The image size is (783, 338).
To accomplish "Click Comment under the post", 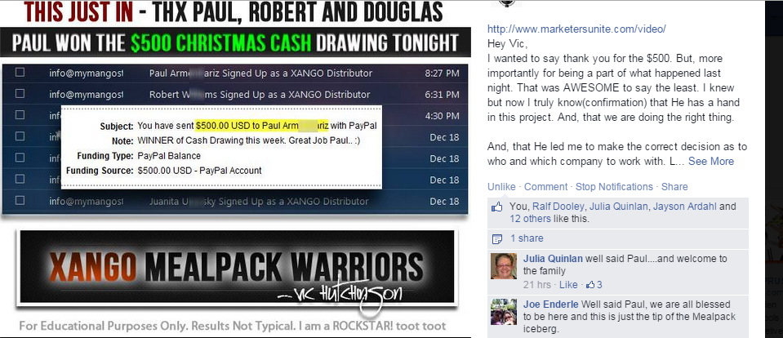I will pyautogui.click(x=545, y=187).
